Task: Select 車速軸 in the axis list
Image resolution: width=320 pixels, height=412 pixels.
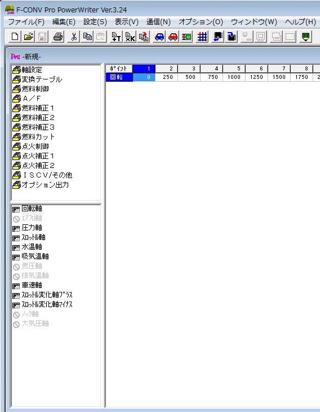Action: point(27,285)
